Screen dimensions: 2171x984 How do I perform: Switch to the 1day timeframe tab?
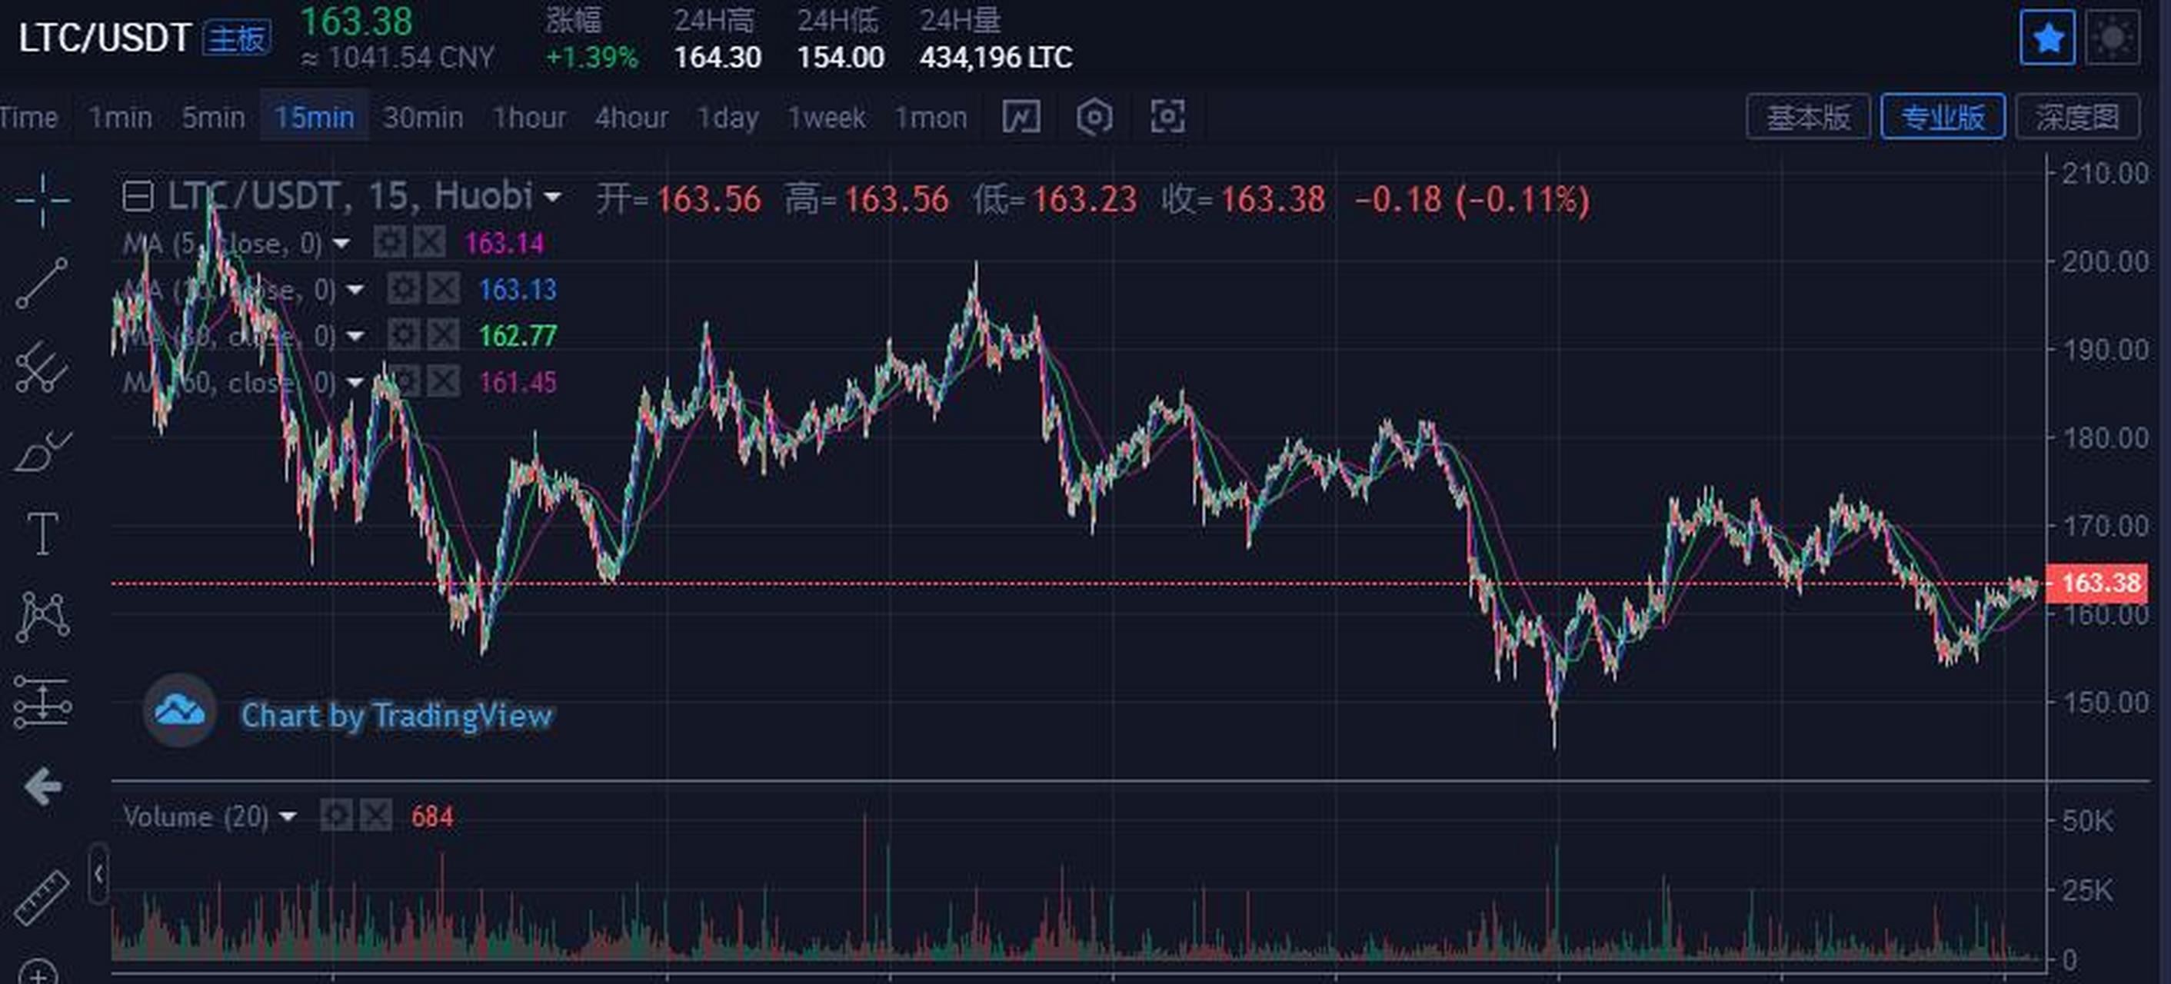pos(728,118)
